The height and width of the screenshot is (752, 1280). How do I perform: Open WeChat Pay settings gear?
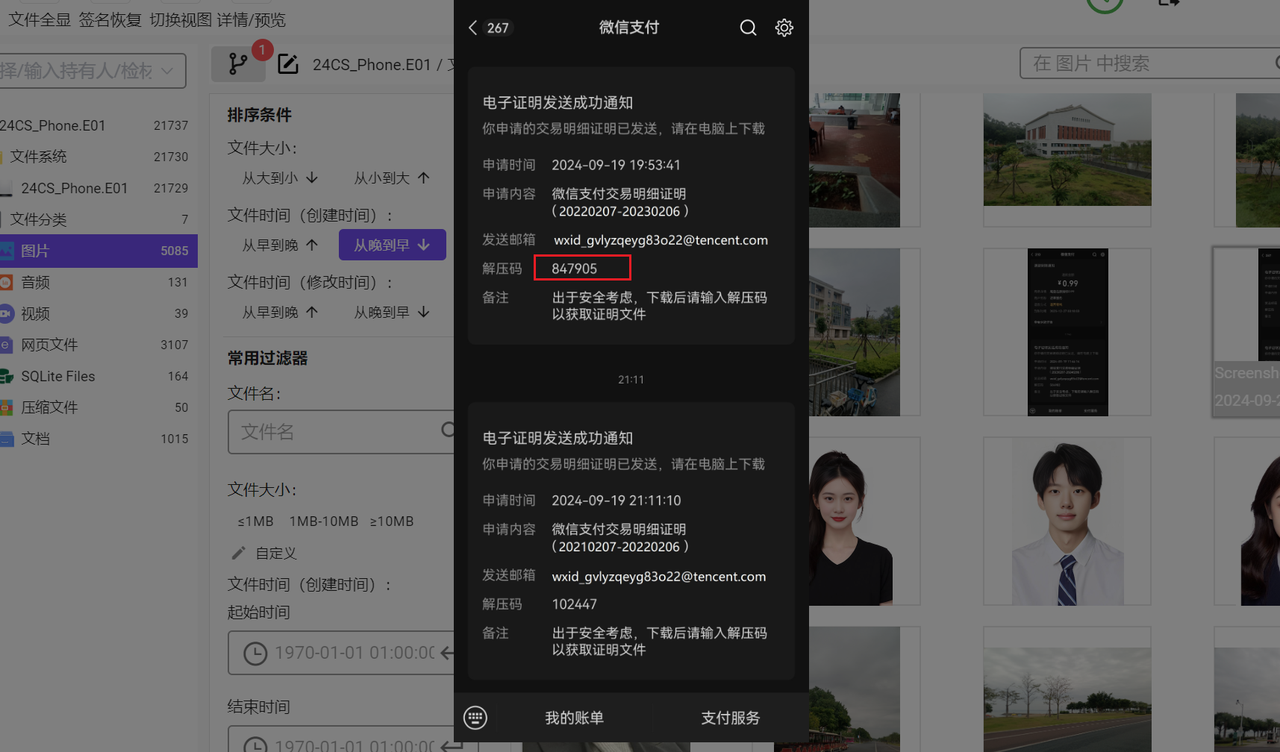click(x=784, y=28)
